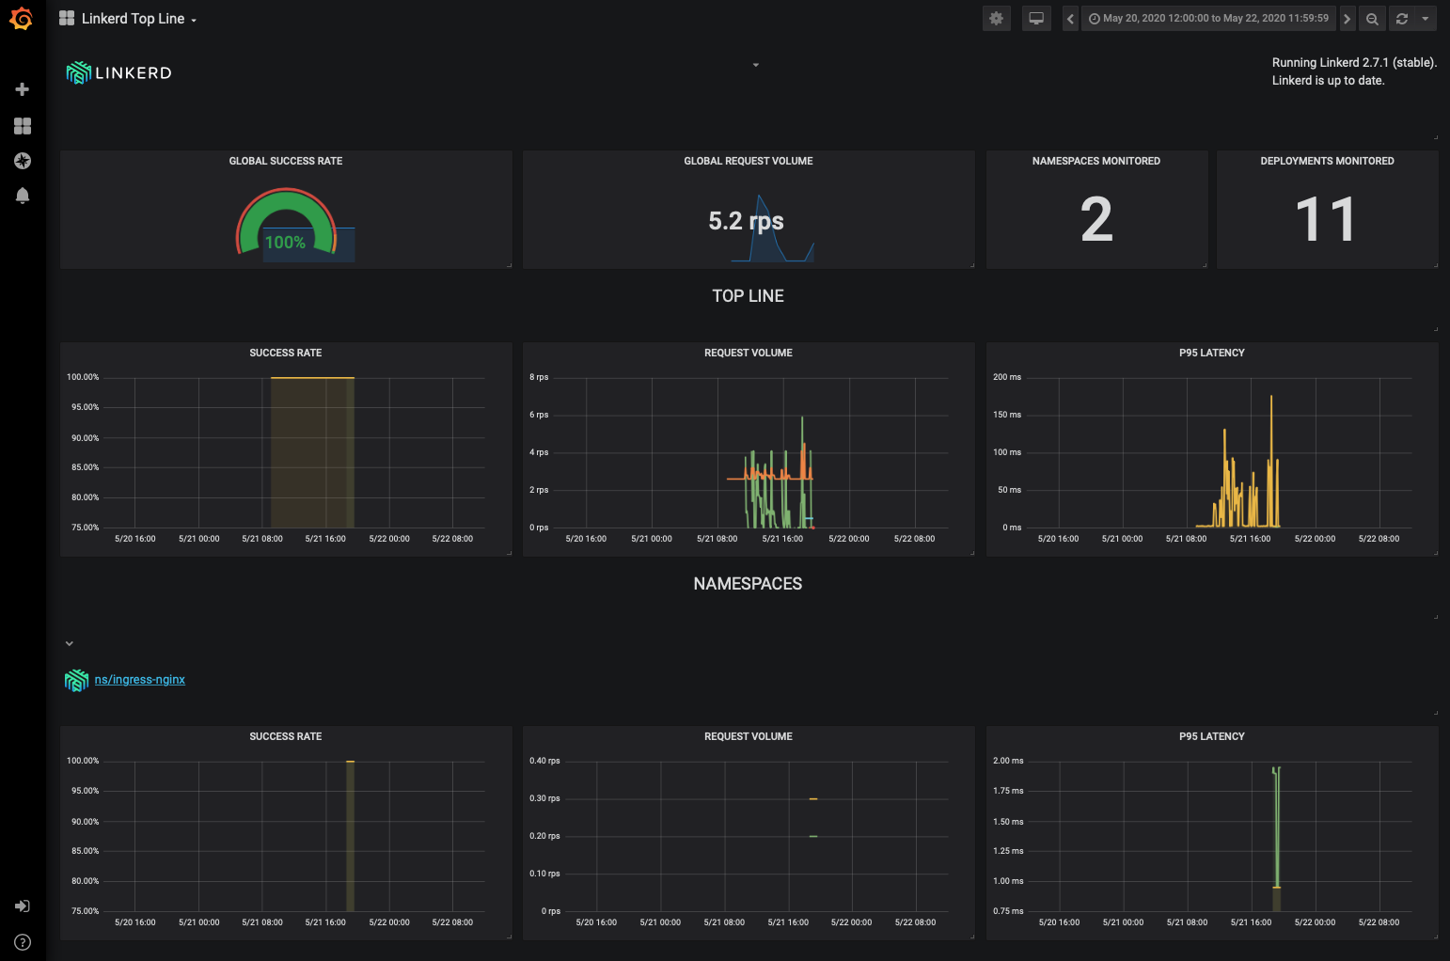1450x961 pixels.
Task: Open Linkerd Top Line dashboard selector
Action: pyautogui.click(x=139, y=19)
